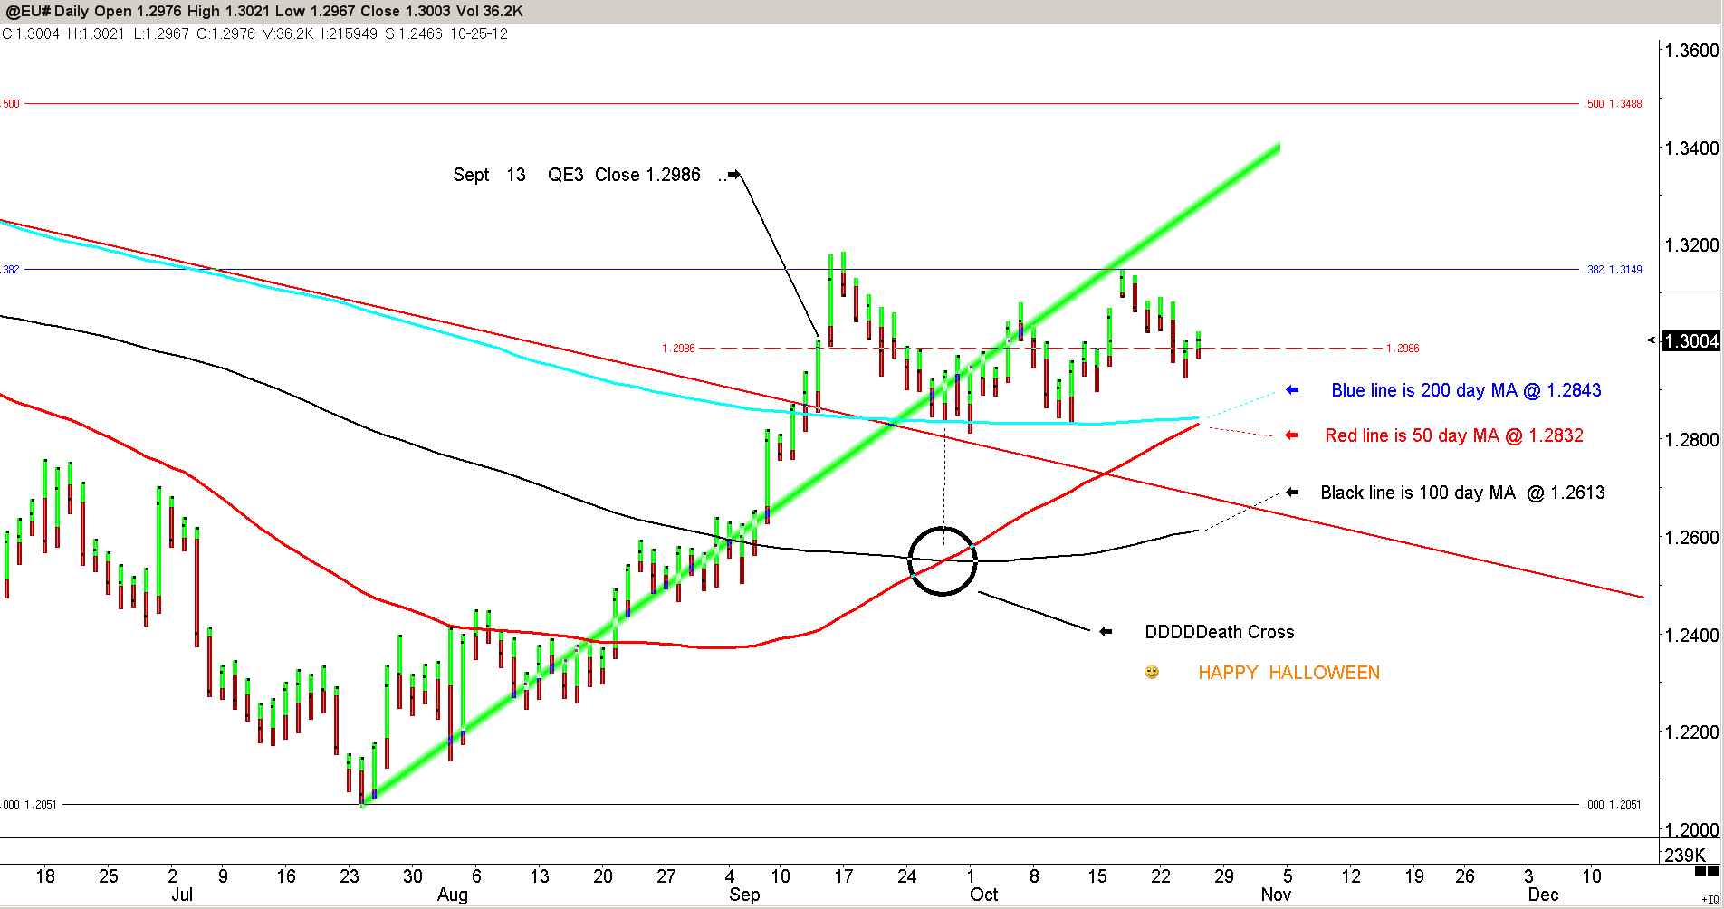Click the black arrow beside the 100 day MA label
The image size is (1724, 909).
click(1292, 493)
